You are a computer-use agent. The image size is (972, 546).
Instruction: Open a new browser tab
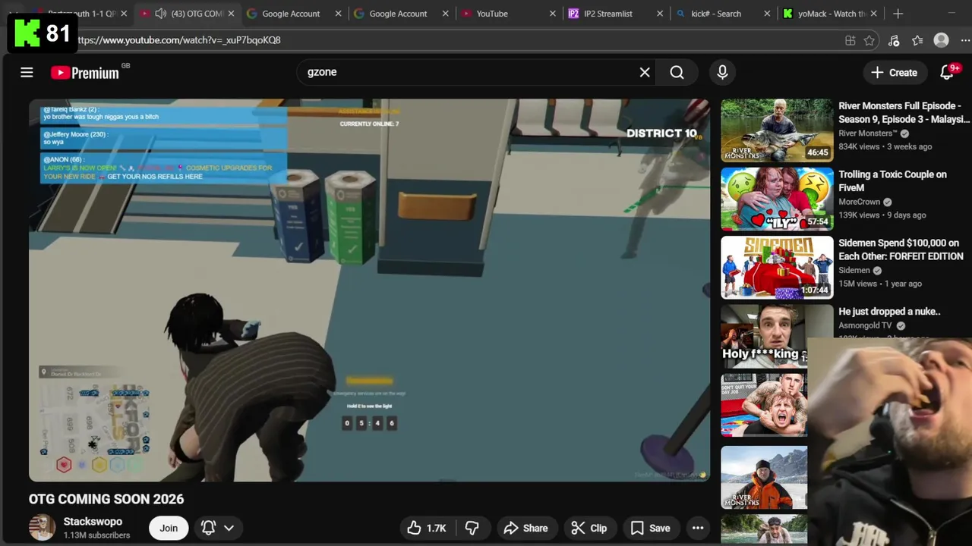coord(898,14)
